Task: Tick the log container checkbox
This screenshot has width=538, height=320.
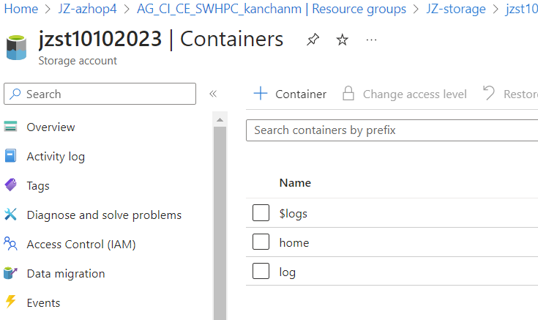Action: pos(261,271)
